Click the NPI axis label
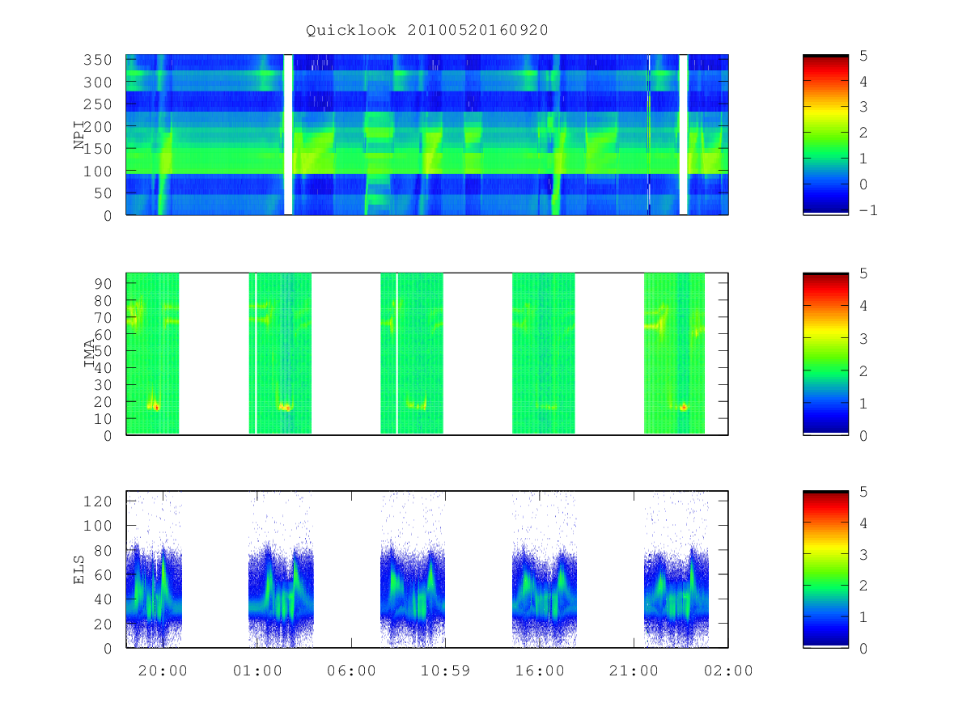The image size is (971, 728). (x=79, y=135)
